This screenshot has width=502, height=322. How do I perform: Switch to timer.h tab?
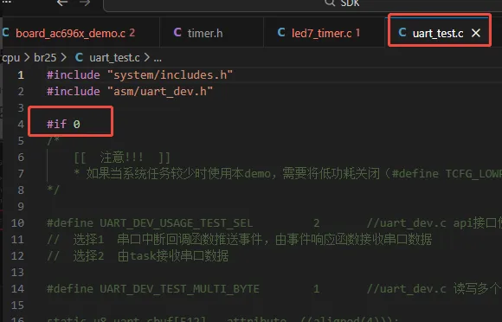point(205,33)
